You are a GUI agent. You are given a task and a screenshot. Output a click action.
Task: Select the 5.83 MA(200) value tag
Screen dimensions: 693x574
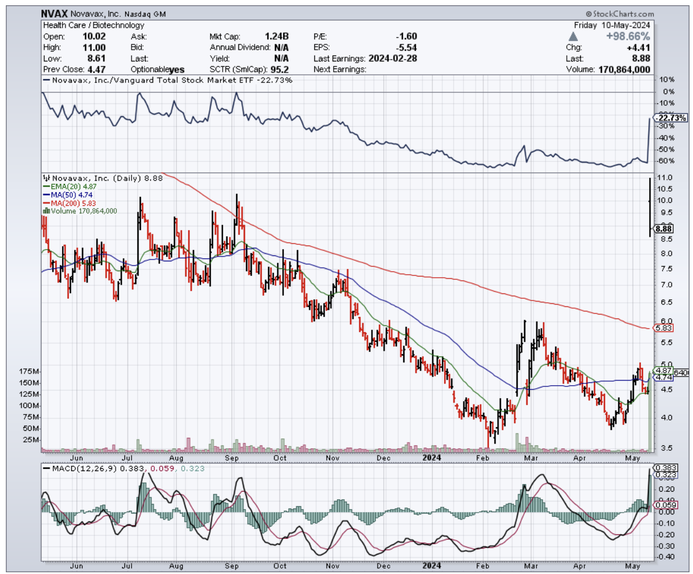tap(664, 329)
